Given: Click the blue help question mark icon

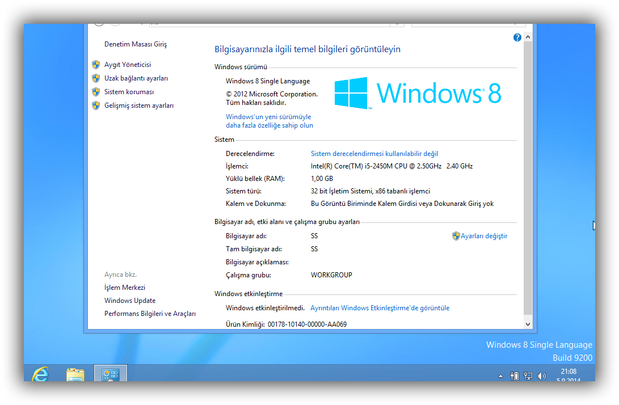Looking at the screenshot, I should pyautogui.click(x=517, y=37).
